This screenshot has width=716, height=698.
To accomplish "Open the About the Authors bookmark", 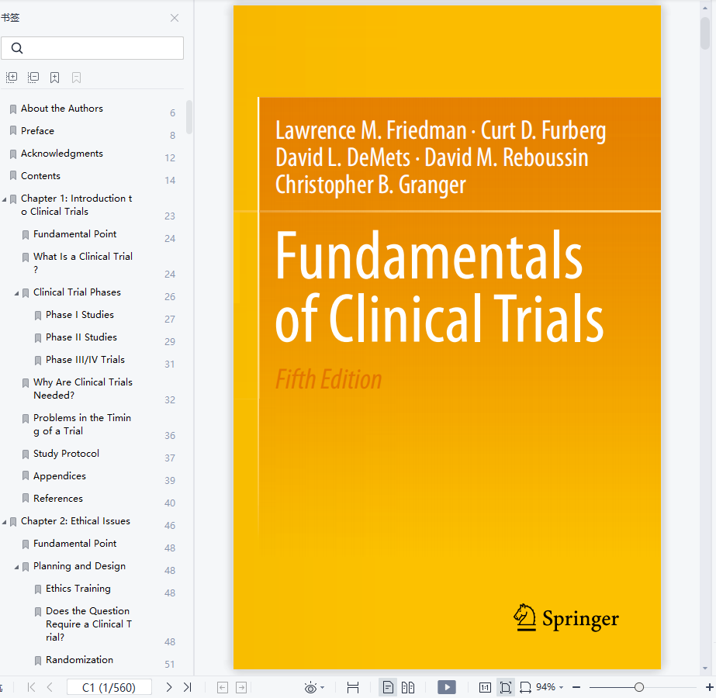I will coord(61,109).
